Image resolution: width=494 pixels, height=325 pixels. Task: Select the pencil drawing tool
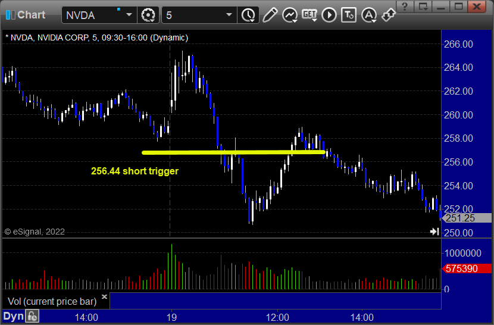pos(270,15)
